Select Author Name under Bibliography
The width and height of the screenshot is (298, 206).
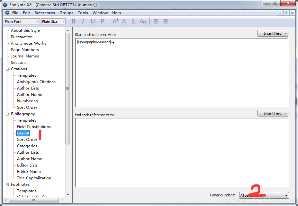pos(30,159)
